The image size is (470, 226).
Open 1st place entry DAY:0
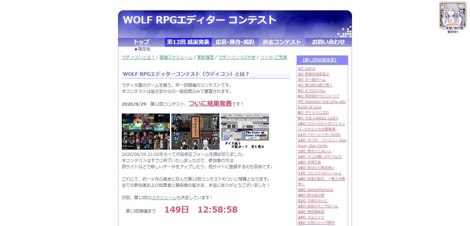pyautogui.click(x=306, y=69)
